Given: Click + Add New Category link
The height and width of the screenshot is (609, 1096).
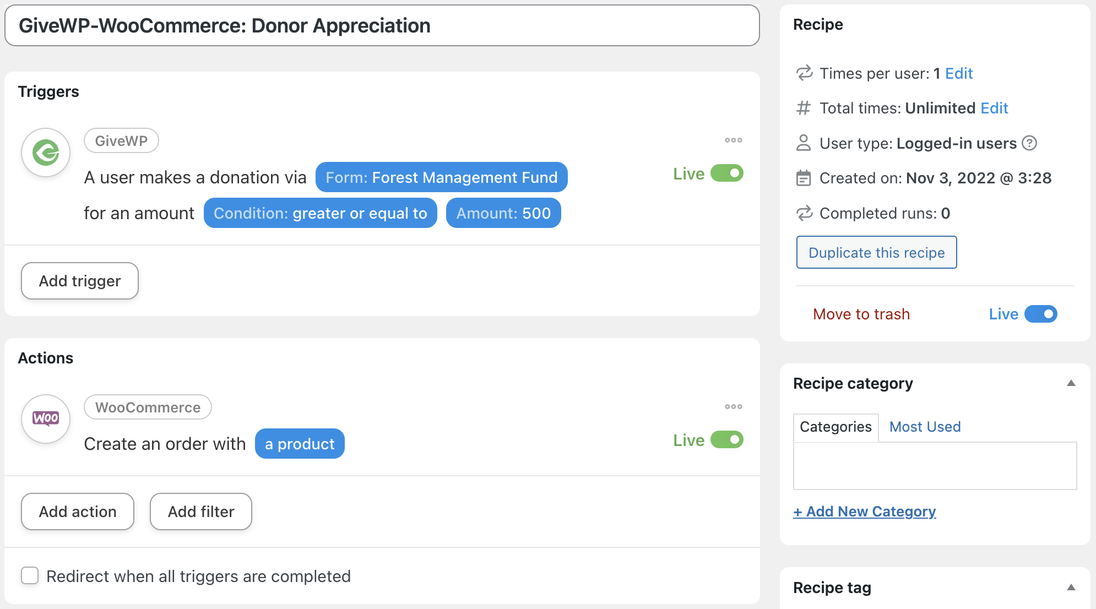Looking at the screenshot, I should click(865, 512).
